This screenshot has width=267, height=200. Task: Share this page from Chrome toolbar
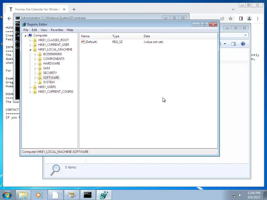(222, 18)
